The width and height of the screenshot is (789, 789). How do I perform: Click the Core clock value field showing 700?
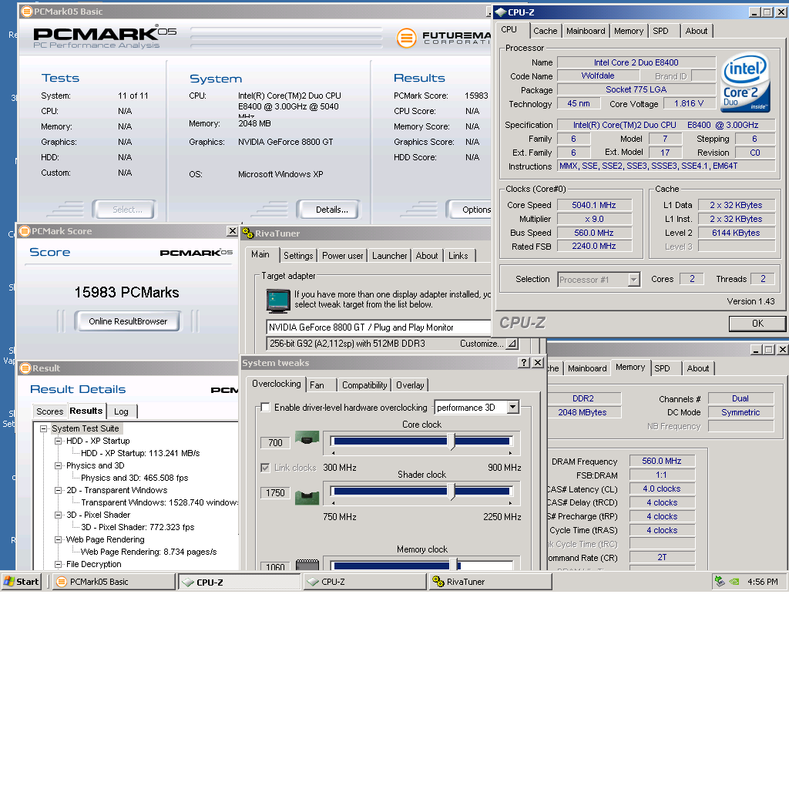tap(275, 443)
